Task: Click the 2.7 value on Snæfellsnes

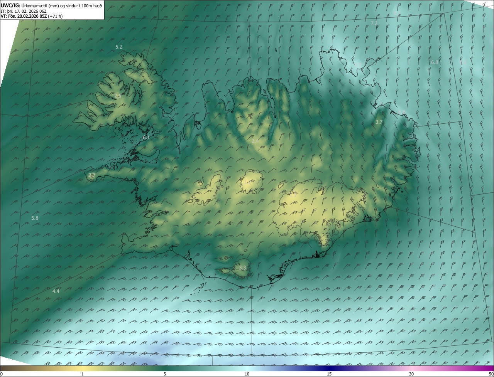Action: [91, 175]
